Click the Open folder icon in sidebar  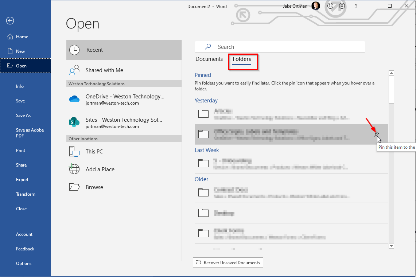click(10, 66)
